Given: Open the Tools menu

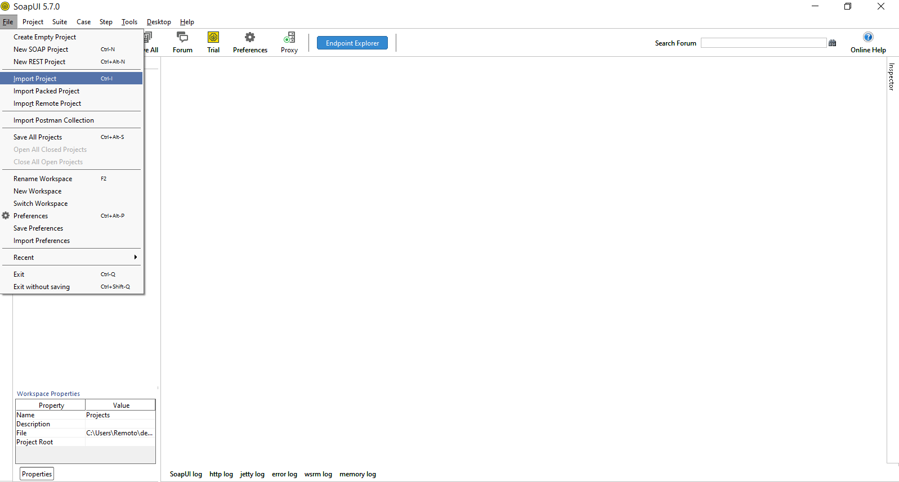Looking at the screenshot, I should pyautogui.click(x=129, y=22).
